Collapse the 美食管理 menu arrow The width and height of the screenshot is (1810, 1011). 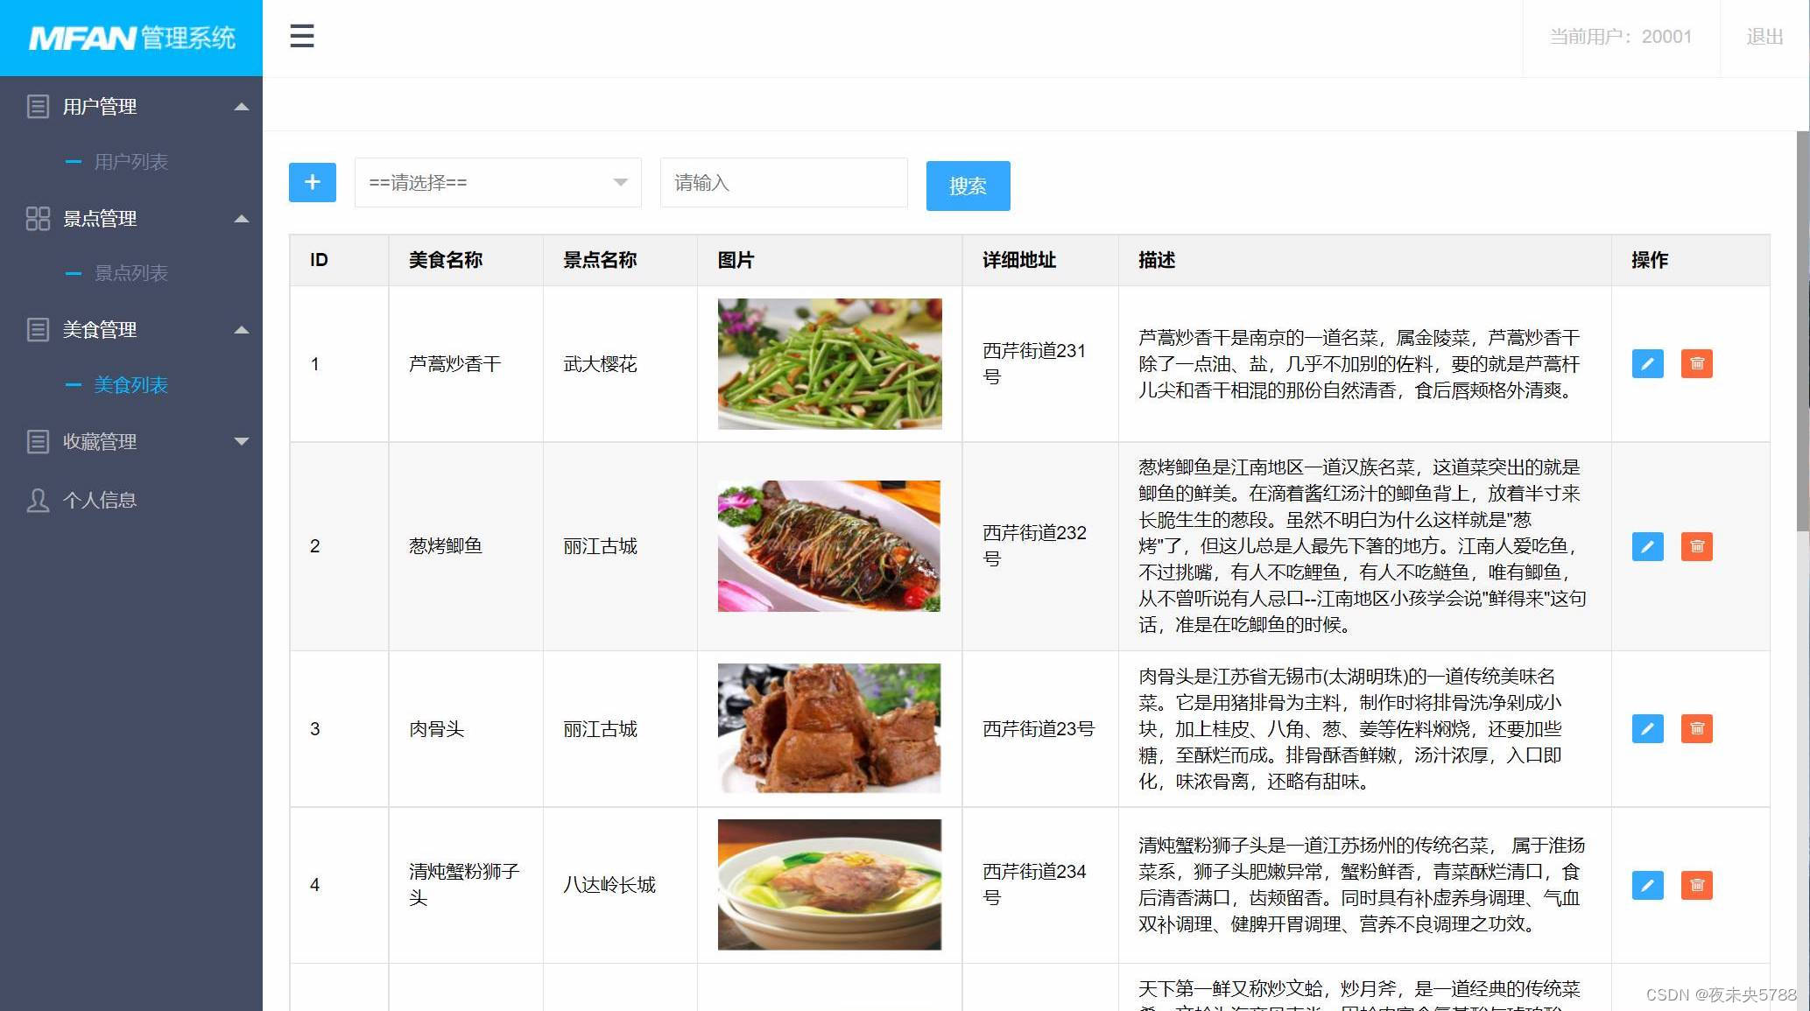(x=242, y=330)
